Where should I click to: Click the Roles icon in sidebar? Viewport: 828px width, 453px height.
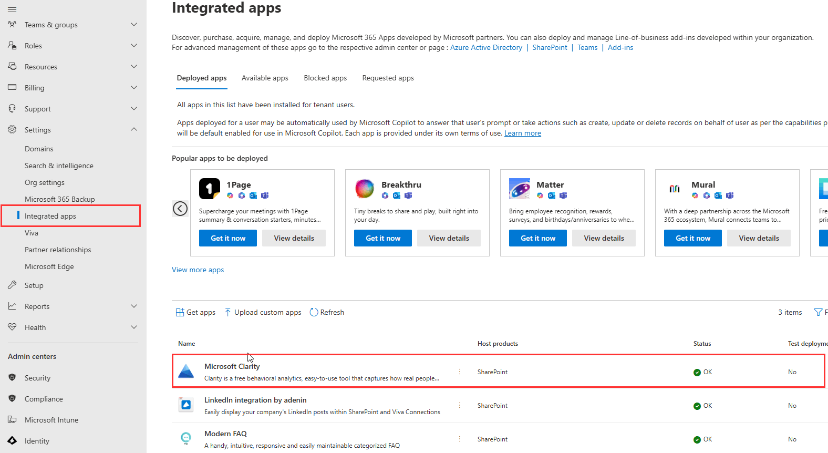12,45
